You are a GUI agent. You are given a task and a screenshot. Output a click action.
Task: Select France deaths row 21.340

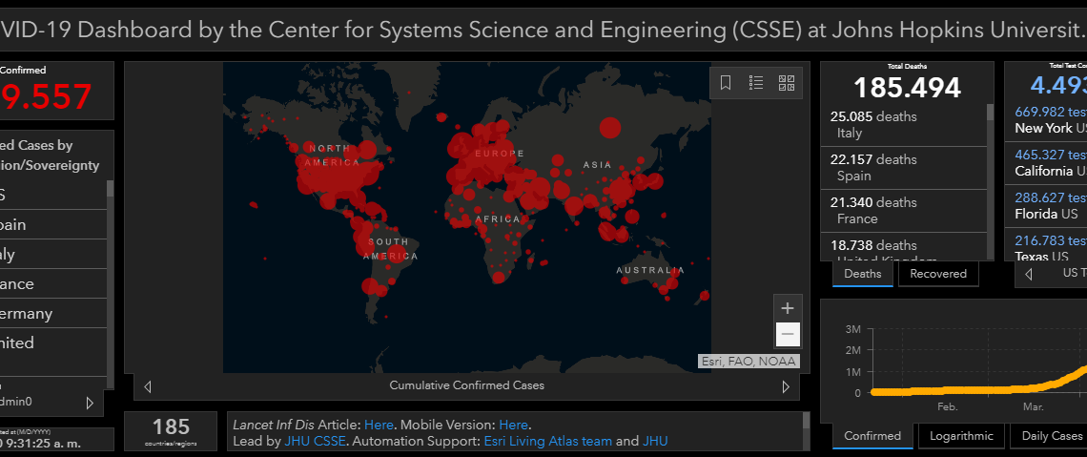pyautogui.click(x=903, y=211)
